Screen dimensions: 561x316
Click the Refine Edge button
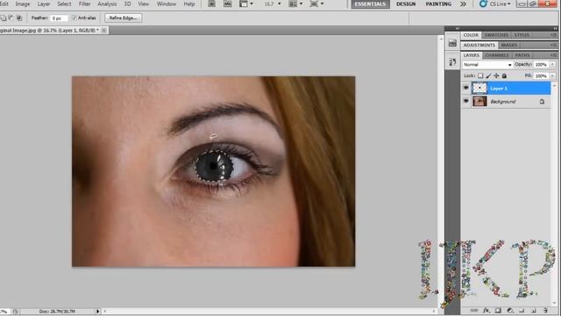coord(123,18)
